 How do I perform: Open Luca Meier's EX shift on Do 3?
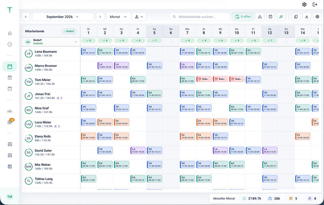[x=121, y=122]
